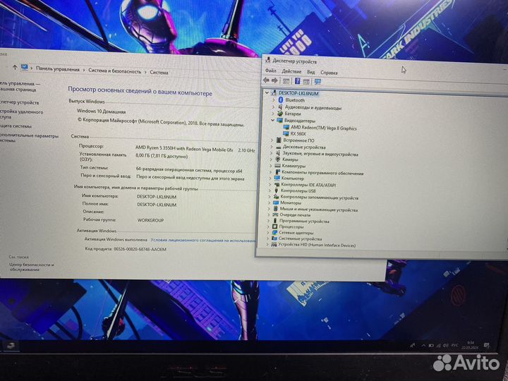Open dropdown arrow after Система и безопасность
The height and width of the screenshot is (381, 508).
click(x=145, y=72)
